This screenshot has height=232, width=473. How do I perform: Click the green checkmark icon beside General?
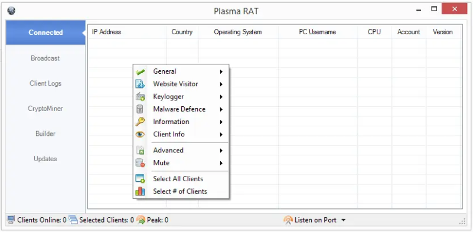tap(140, 72)
